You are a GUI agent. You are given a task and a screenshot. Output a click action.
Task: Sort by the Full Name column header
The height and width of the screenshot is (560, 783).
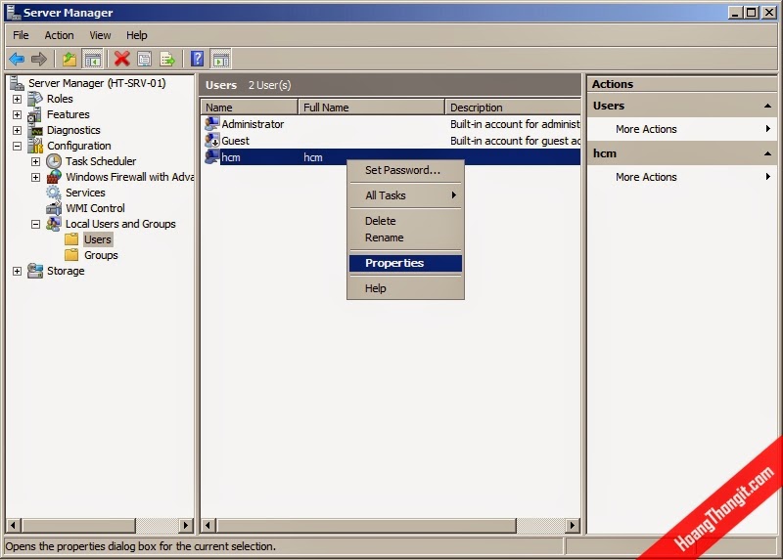point(371,108)
